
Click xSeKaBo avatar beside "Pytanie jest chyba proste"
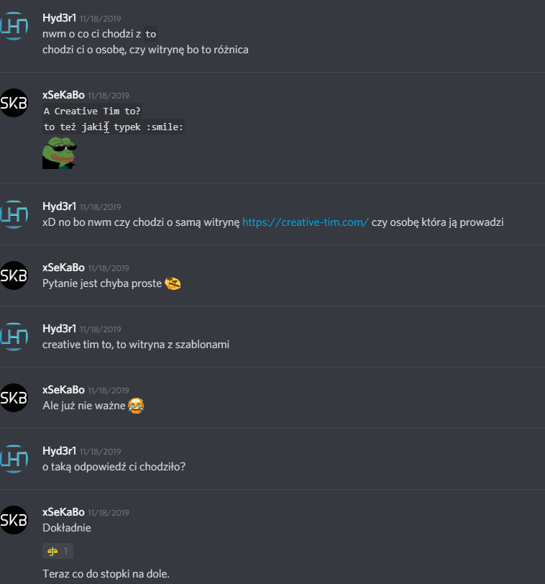click(14, 275)
